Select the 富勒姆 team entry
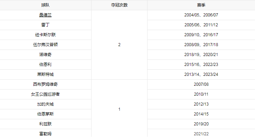Image resolution: width=255 pixels, height=137 pixels. pos(45,134)
